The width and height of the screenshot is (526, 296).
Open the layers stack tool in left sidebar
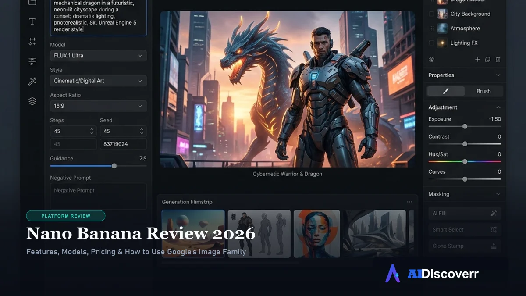click(x=32, y=101)
